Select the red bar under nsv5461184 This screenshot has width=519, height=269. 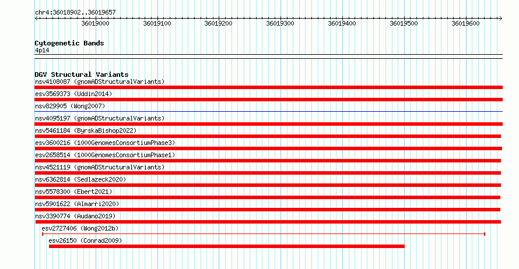coord(268,136)
